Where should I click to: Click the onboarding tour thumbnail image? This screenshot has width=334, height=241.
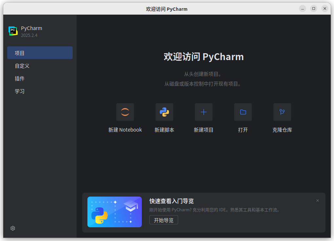[115, 212]
